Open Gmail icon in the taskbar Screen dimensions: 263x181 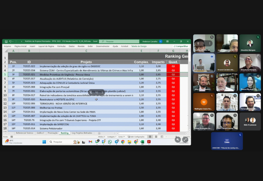pos(90,142)
